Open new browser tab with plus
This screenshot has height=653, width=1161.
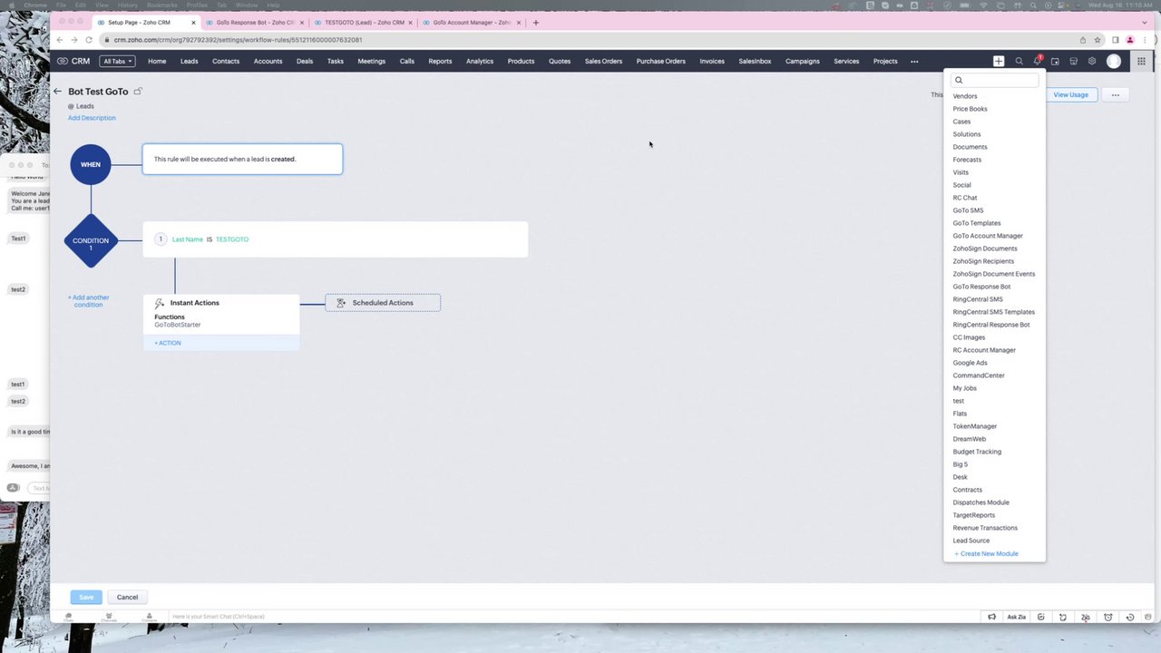pos(535,22)
